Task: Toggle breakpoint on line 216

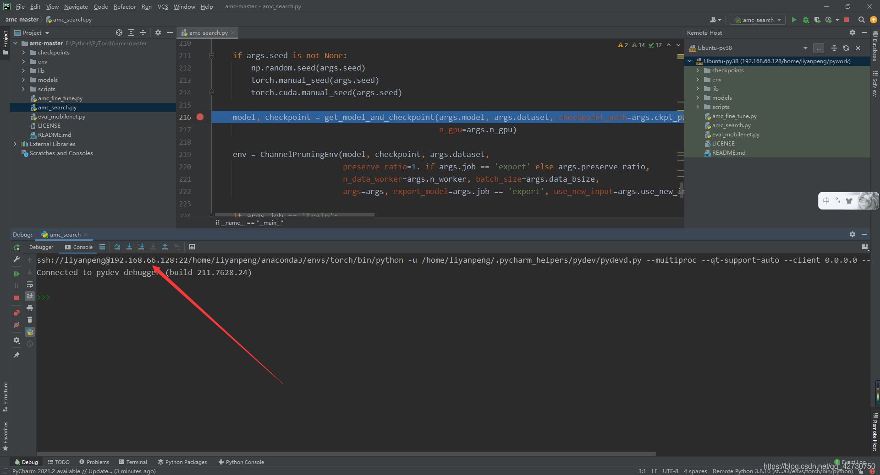Action: (x=200, y=117)
